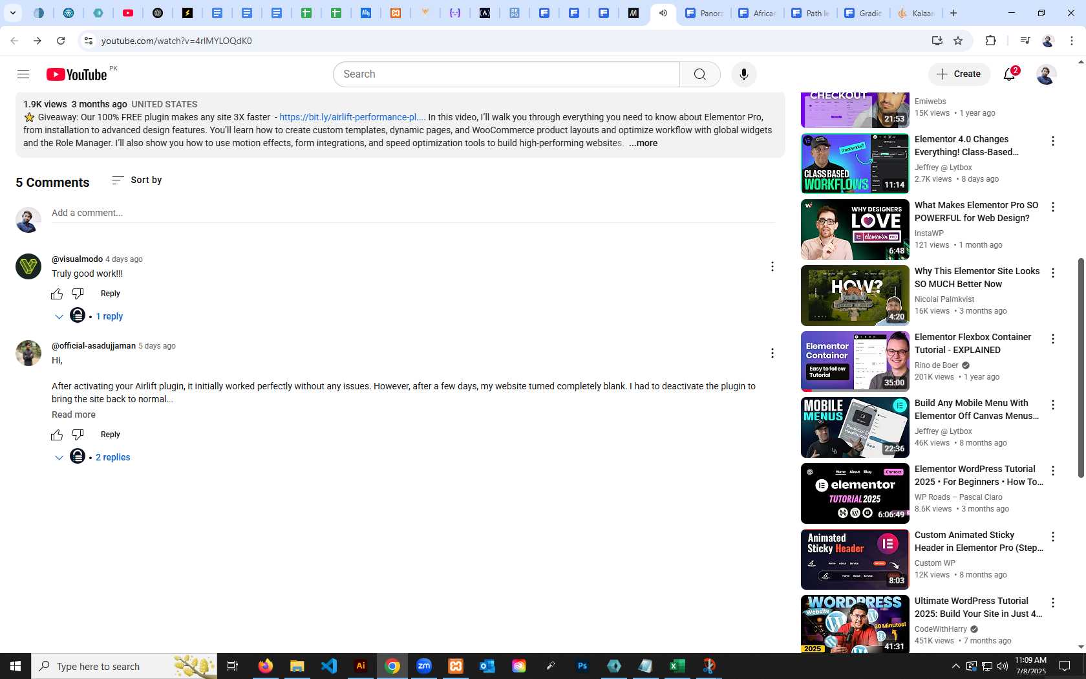Open the account avatar menu in YouTube header
1086x679 pixels.
tap(1046, 74)
